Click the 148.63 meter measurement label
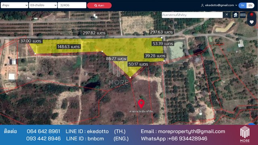 (x=69, y=47)
